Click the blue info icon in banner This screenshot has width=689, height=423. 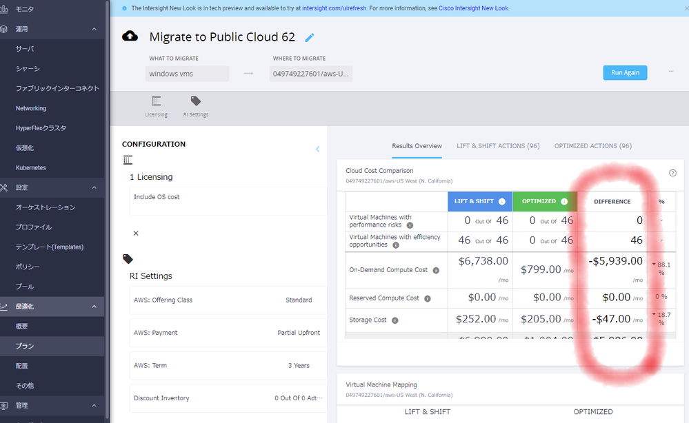[x=124, y=8]
